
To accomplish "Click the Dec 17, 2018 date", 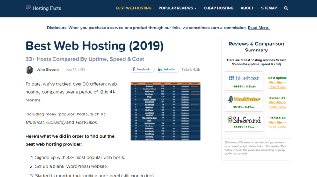I will coord(75,69).
